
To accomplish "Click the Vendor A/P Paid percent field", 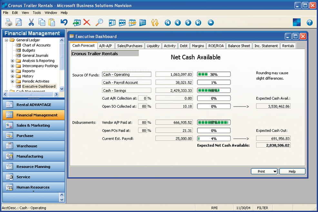I will (143, 122).
